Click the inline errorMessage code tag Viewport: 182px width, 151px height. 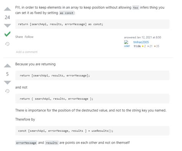click(26, 143)
